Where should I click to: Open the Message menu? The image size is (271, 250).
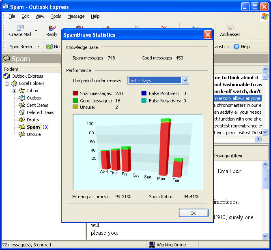click(76, 16)
